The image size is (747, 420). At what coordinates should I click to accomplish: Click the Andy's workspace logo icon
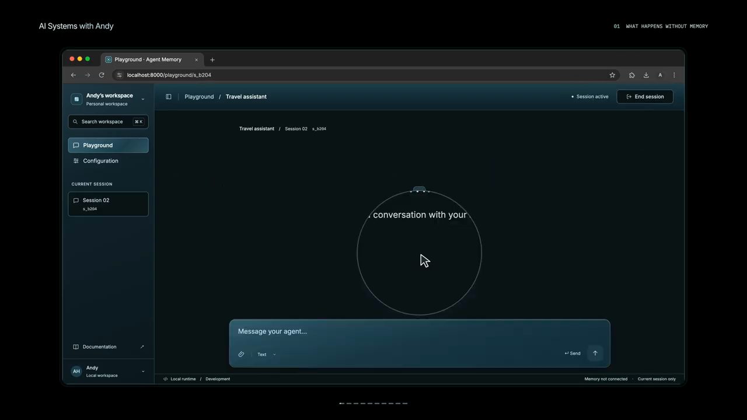(76, 99)
